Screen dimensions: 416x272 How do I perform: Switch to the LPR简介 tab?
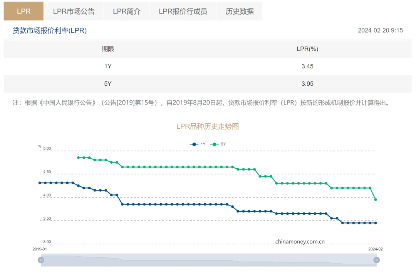[x=127, y=11]
